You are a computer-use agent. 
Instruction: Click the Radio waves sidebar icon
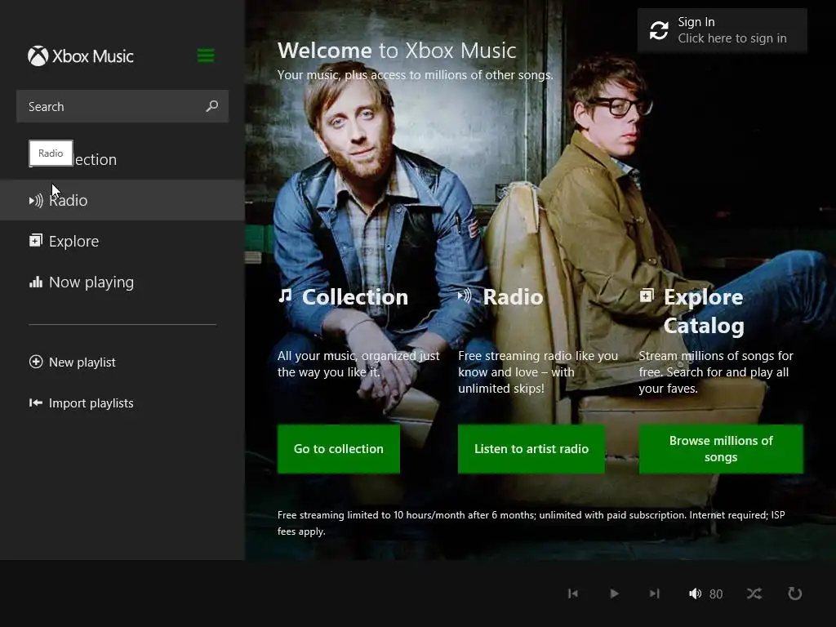point(36,201)
